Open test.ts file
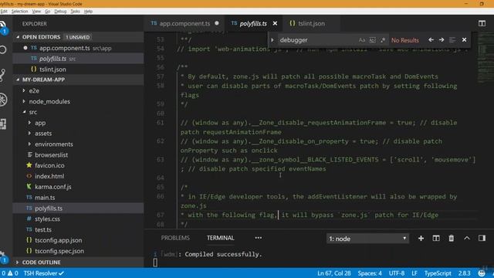Viewport: 494px width, 278px height. coord(78,229)
